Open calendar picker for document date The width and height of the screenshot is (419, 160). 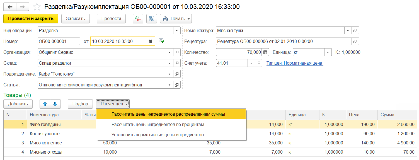pyautogui.click(x=151, y=42)
